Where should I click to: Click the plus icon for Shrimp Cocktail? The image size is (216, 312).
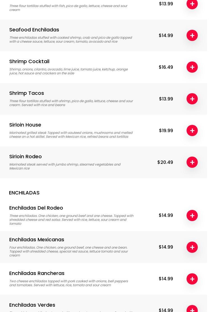coord(192,67)
